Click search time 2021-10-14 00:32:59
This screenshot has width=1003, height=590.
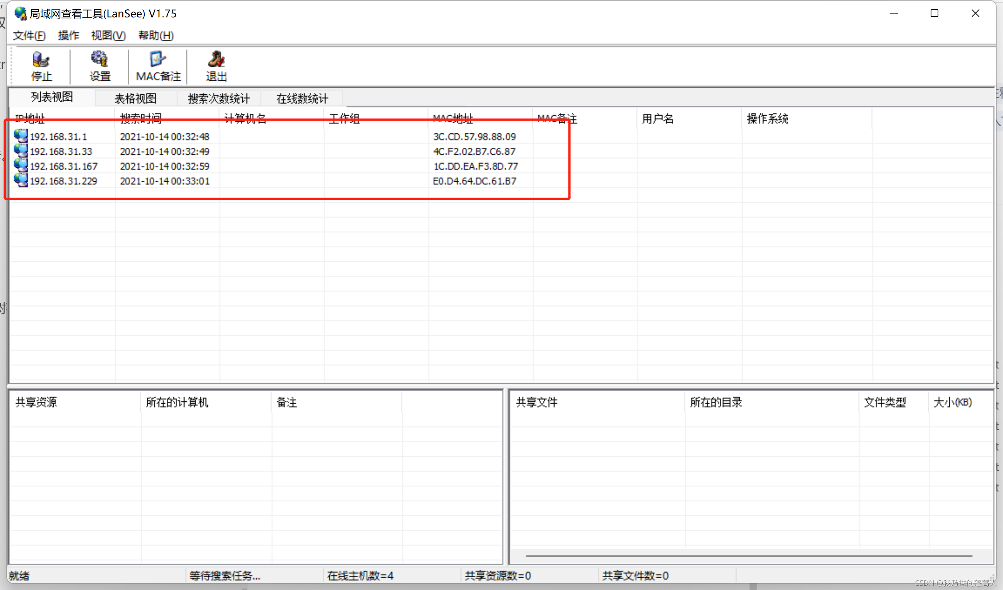coord(164,166)
